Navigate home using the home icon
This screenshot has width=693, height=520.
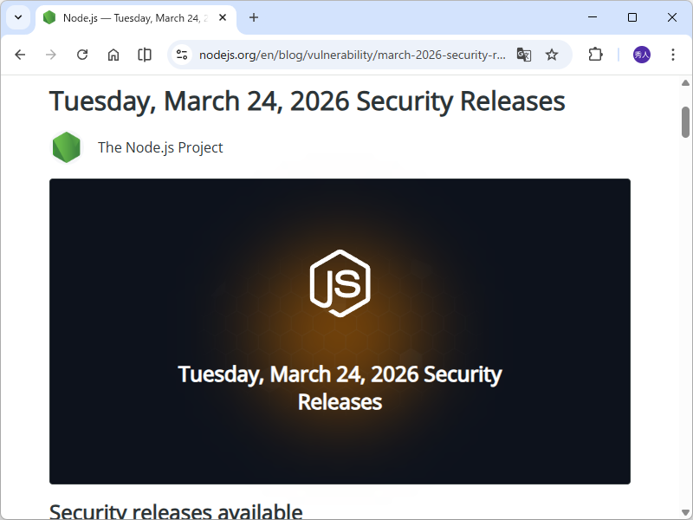[x=113, y=54]
